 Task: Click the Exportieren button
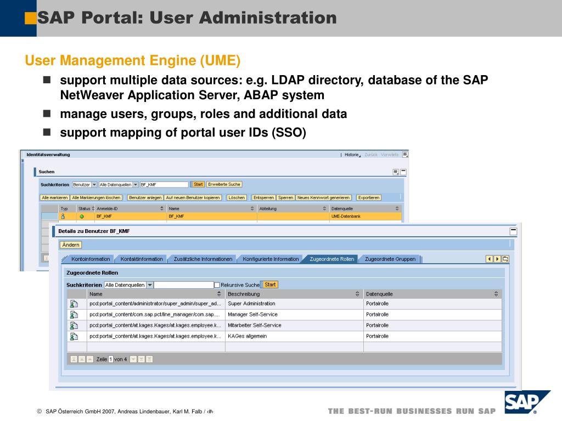[368, 197]
